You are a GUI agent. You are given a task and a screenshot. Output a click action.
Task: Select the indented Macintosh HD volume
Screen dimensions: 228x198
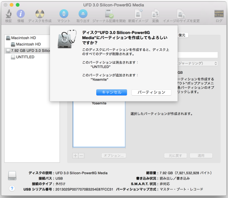27,44
